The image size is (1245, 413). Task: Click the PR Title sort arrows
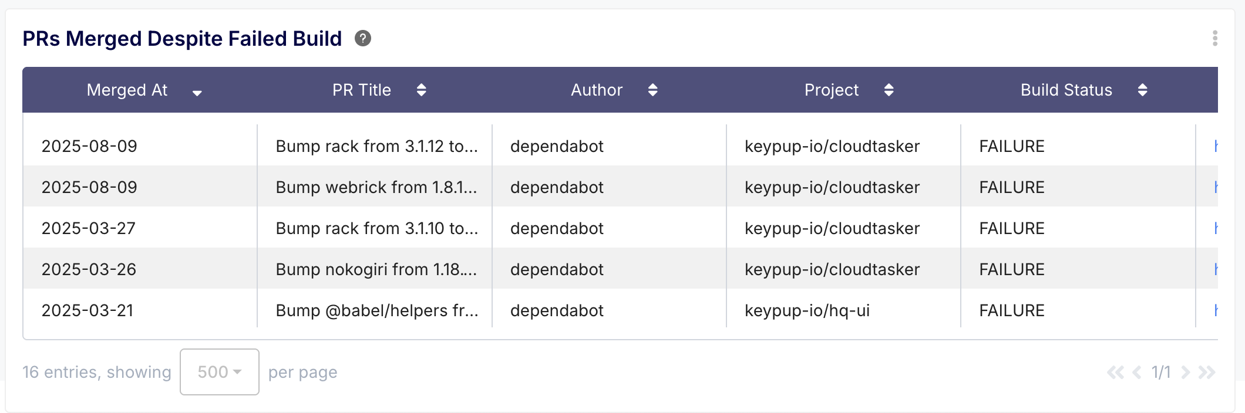421,90
